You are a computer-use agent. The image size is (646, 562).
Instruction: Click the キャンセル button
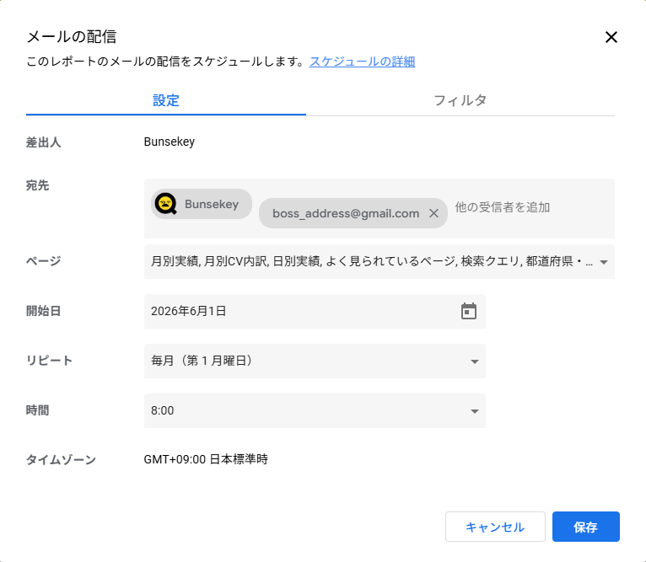point(495,527)
